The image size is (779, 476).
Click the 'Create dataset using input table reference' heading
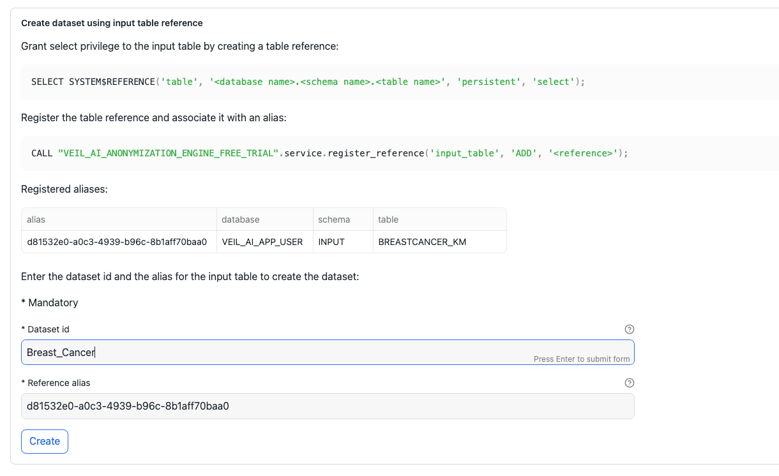tap(112, 23)
